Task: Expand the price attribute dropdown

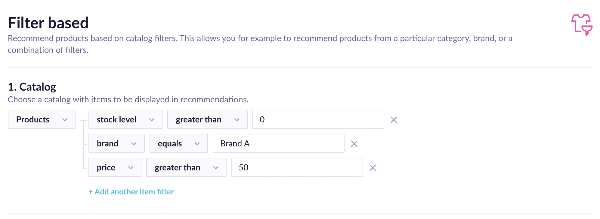Action: 115,167
